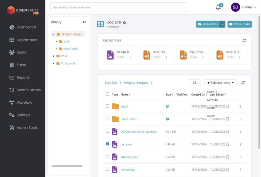Click usage icon for audio folder
Viewport: 261px width, 177px height.
coord(167,106)
